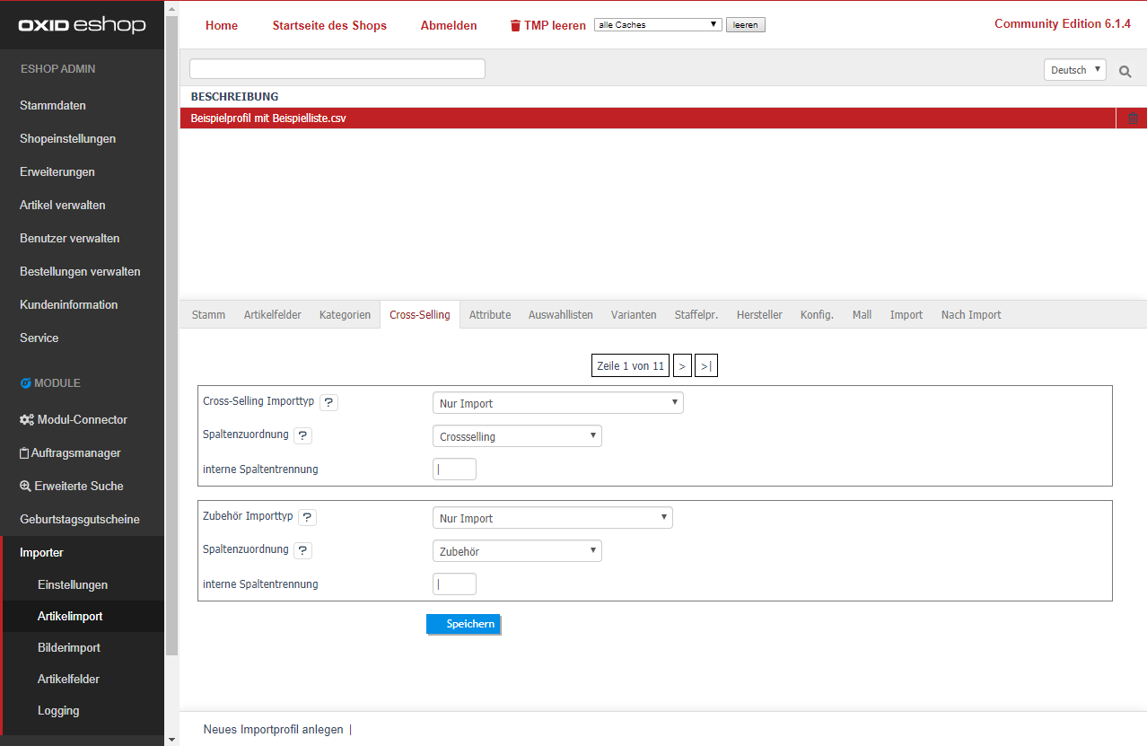Screen dimensions: 1147x746
Task: Click the sidebar vertical scrollbar
Action: coord(171,359)
